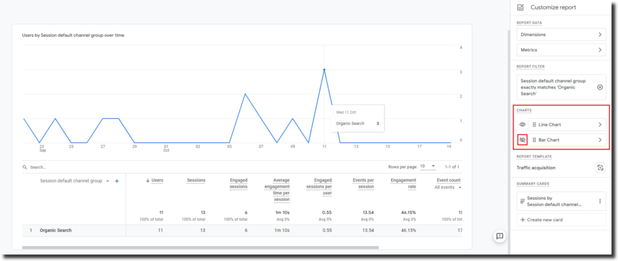This screenshot has height=261, width=618.
Task: Click the horizontal scrollbar below the table
Action: pyautogui.click(x=199, y=247)
